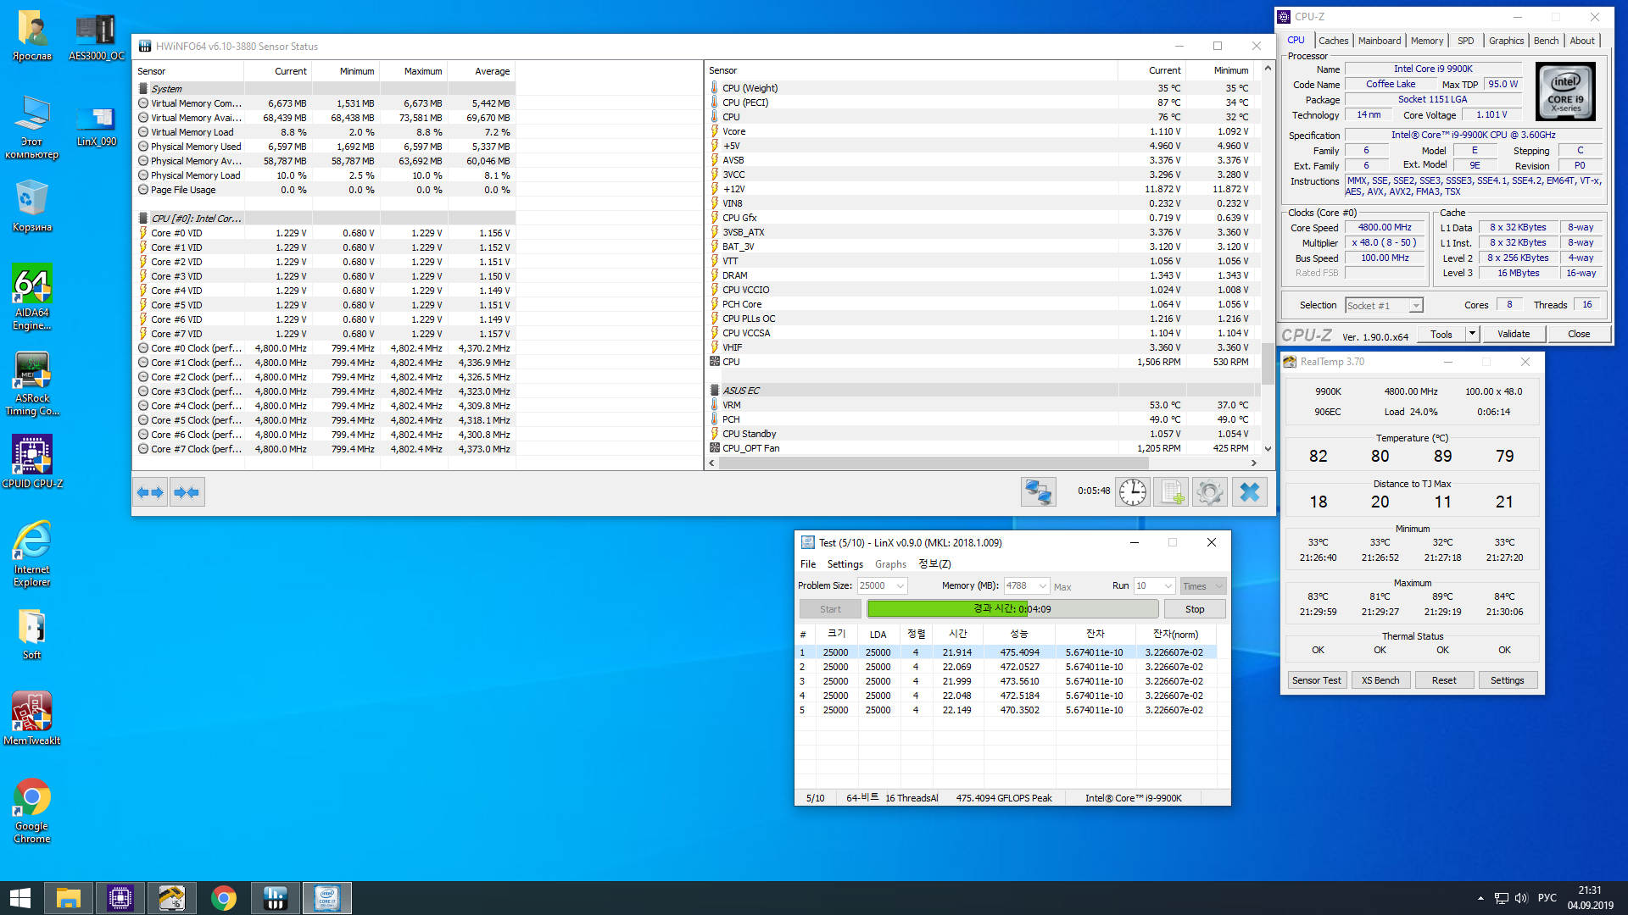The width and height of the screenshot is (1628, 915).
Task: Click the collapse-columns inward arrows icon
Action: 187,492
